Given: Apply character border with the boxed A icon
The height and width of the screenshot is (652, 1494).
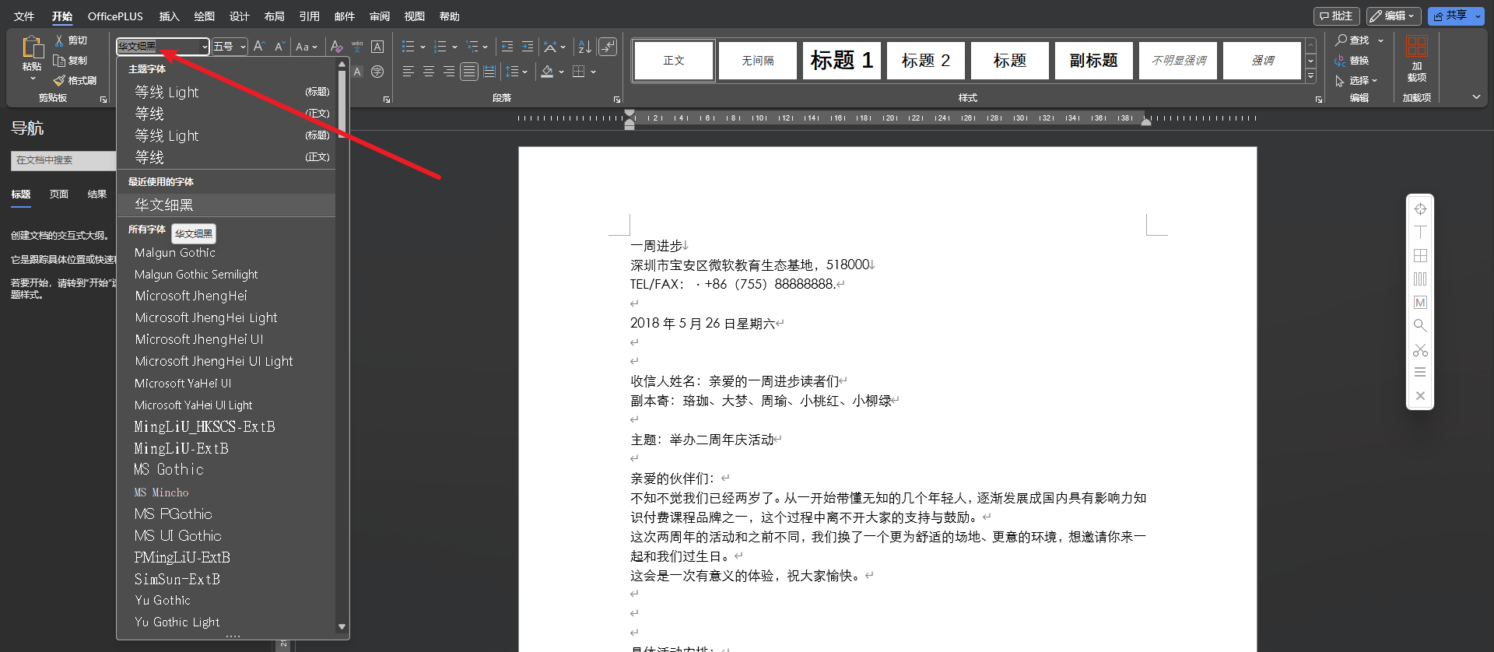Looking at the screenshot, I should click(x=377, y=47).
